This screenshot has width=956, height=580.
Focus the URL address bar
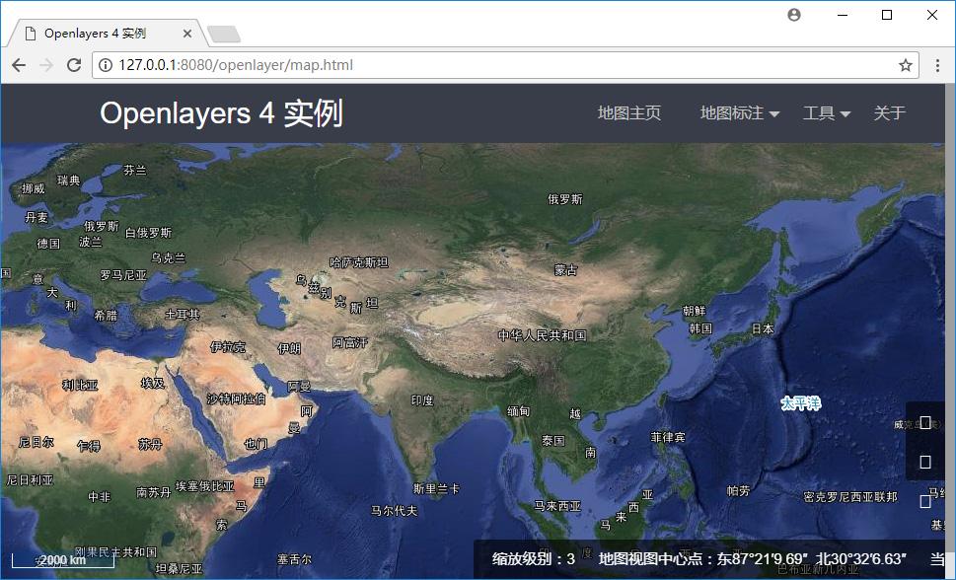[x=506, y=65]
